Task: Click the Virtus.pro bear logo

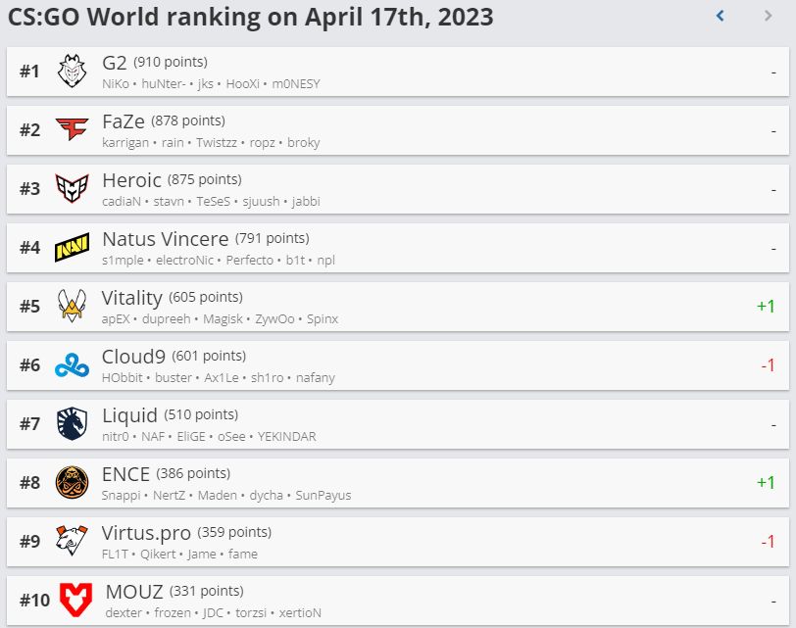Action: pos(72,540)
